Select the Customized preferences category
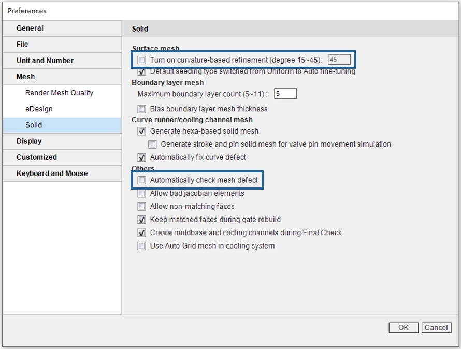Image resolution: width=461 pixels, height=349 pixels. click(37, 157)
